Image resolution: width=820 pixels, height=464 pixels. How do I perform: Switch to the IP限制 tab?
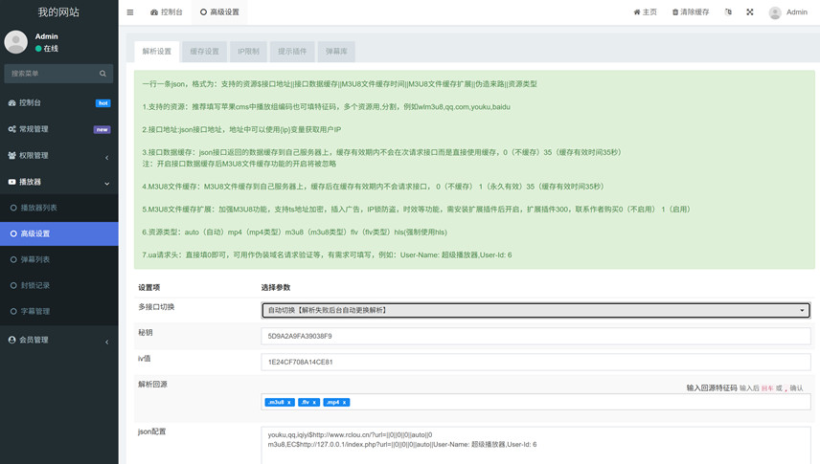coord(248,51)
